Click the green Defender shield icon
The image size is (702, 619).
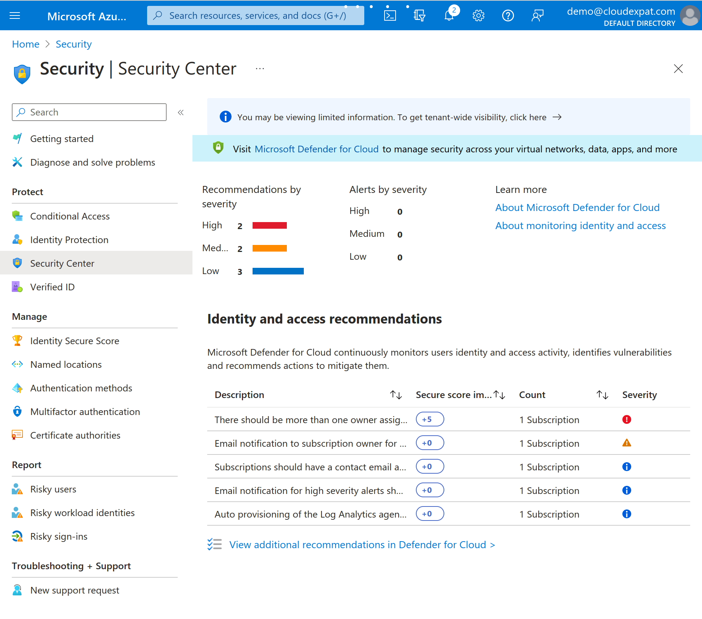coord(218,148)
